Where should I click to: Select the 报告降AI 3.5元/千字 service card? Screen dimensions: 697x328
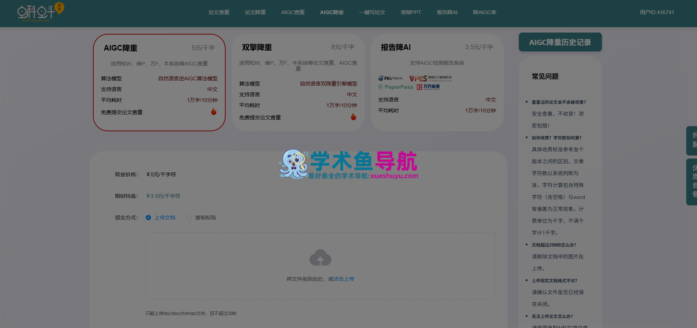[437, 83]
